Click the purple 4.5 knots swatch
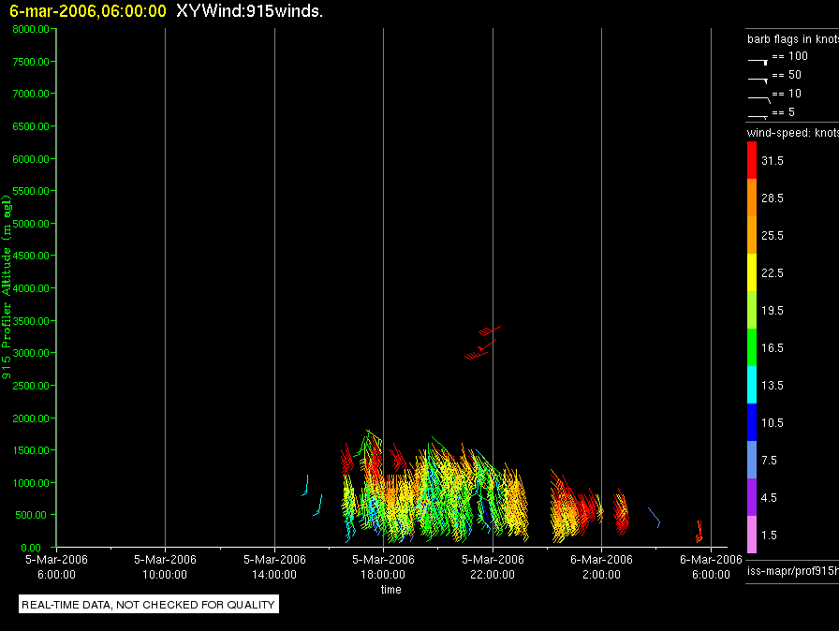The width and height of the screenshot is (839, 631). click(752, 497)
